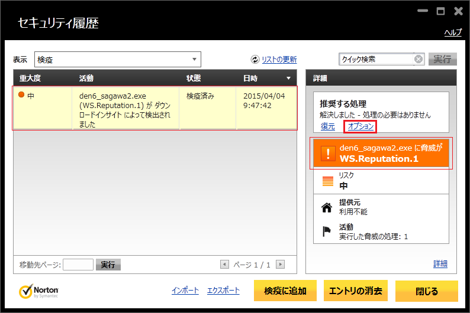Go to the previous page arrow
Viewport: 470px width, 313px height.
point(224,264)
